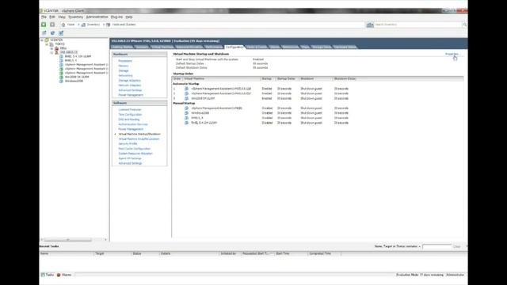Click the Requested Start Time column header

coord(257,253)
